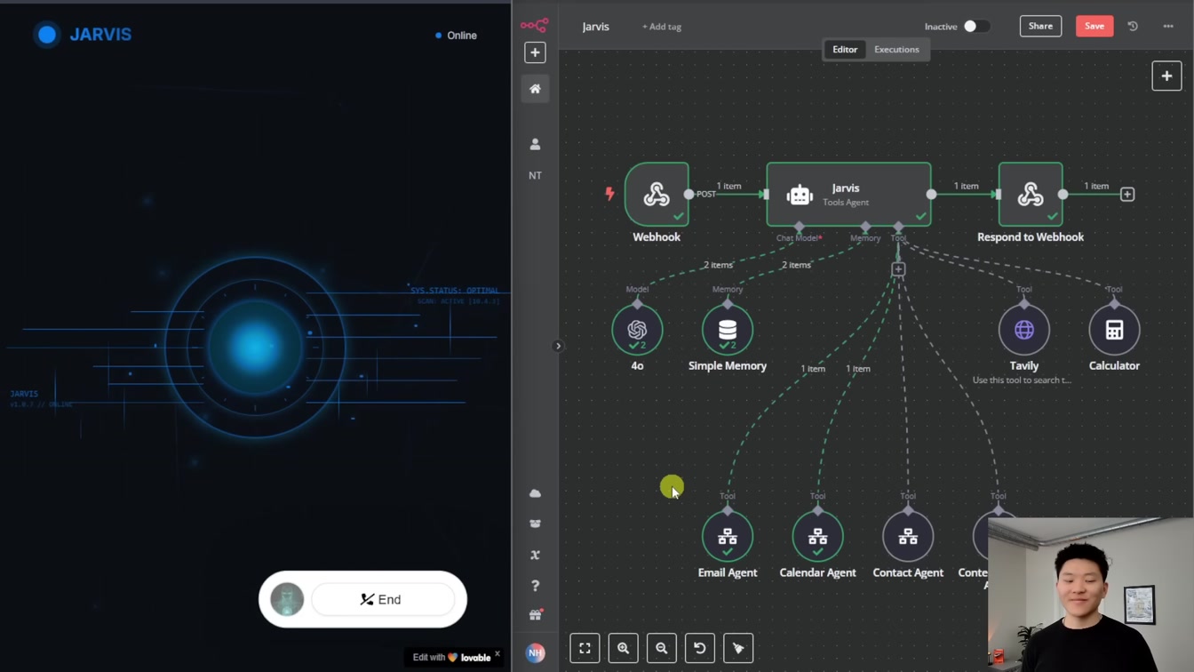Open the help question mark icon
This screenshot has width=1194, height=672.
click(x=535, y=586)
